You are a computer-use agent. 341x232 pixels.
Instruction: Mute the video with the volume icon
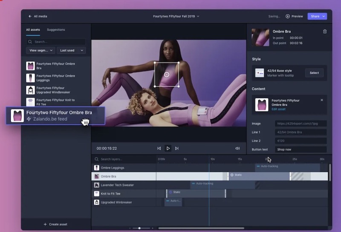[237, 149]
